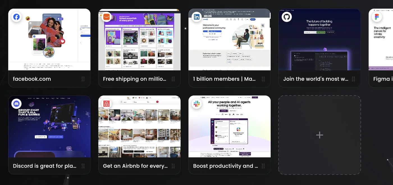Click the plus icon to add a tile
Image resolution: width=393 pixels, height=185 pixels.
319,135
